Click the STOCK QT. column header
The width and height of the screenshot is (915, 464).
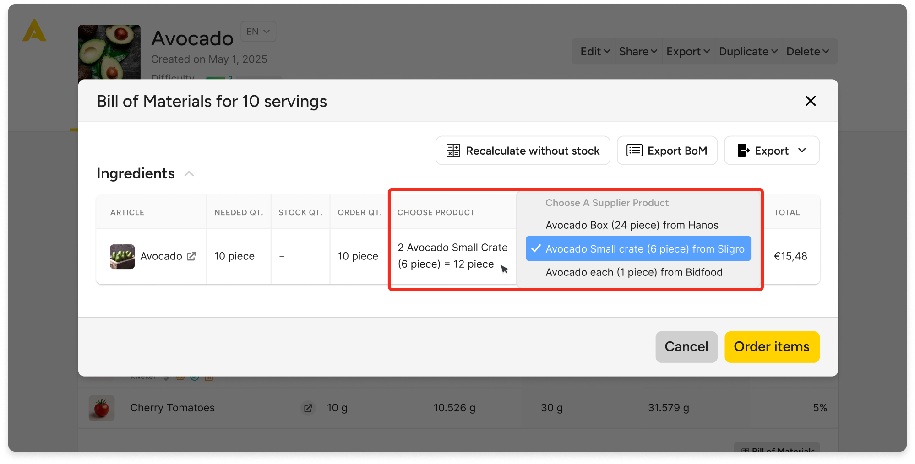(300, 212)
